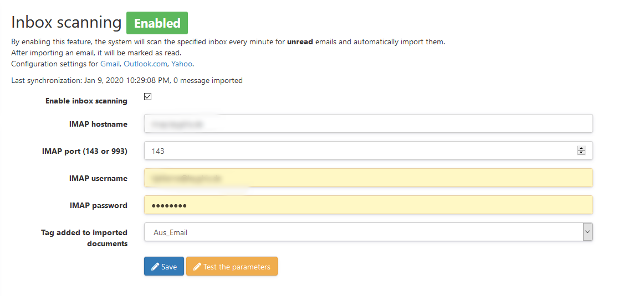
Task: Select the IMAP username field
Action: (x=368, y=178)
